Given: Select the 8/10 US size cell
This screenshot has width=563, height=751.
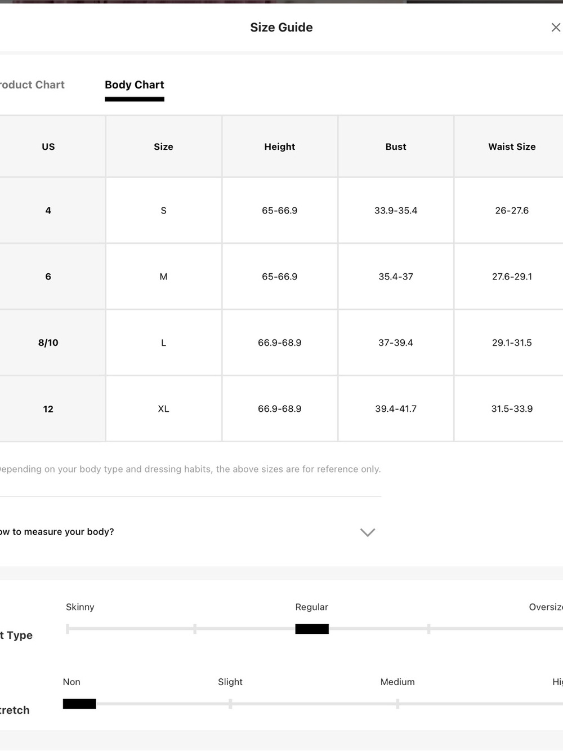Looking at the screenshot, I should coord(48,343).
